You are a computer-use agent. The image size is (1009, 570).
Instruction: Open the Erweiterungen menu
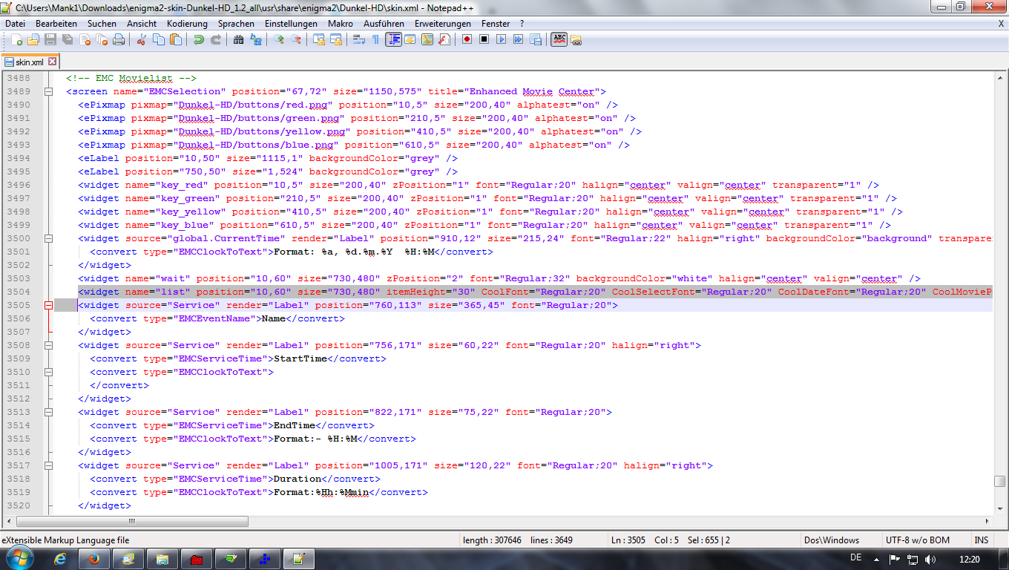tap(443, 24)
